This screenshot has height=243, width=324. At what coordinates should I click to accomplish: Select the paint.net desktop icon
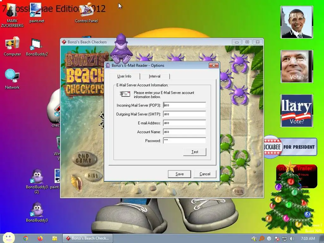pos(37,13)
